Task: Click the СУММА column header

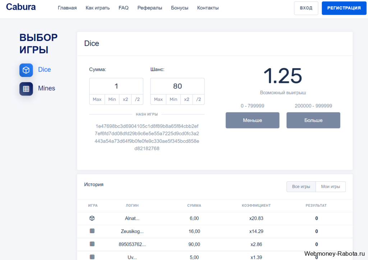Action: point(194,205)
